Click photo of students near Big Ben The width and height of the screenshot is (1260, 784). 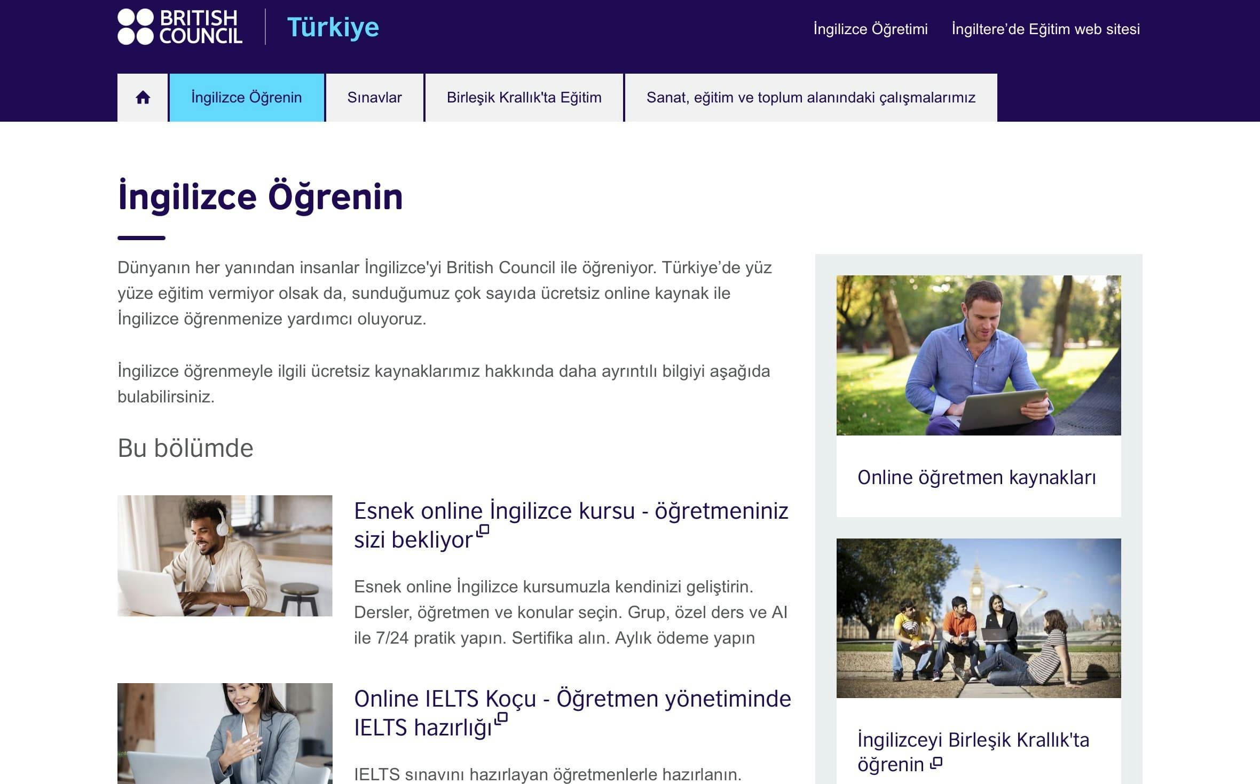(x=978, y=618)
